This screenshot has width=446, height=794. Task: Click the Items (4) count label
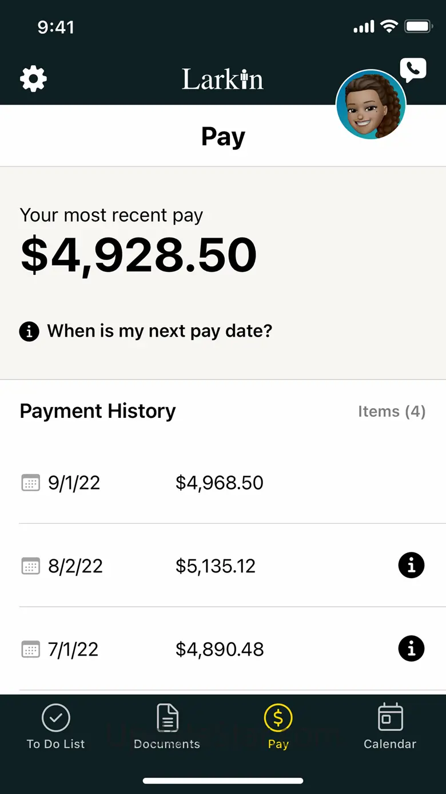[392, 412]
